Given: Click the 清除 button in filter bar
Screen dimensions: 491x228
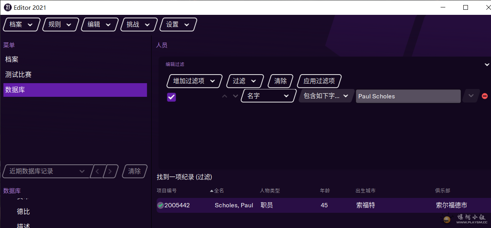Looking at the screenshot, I should click(280, 81).
